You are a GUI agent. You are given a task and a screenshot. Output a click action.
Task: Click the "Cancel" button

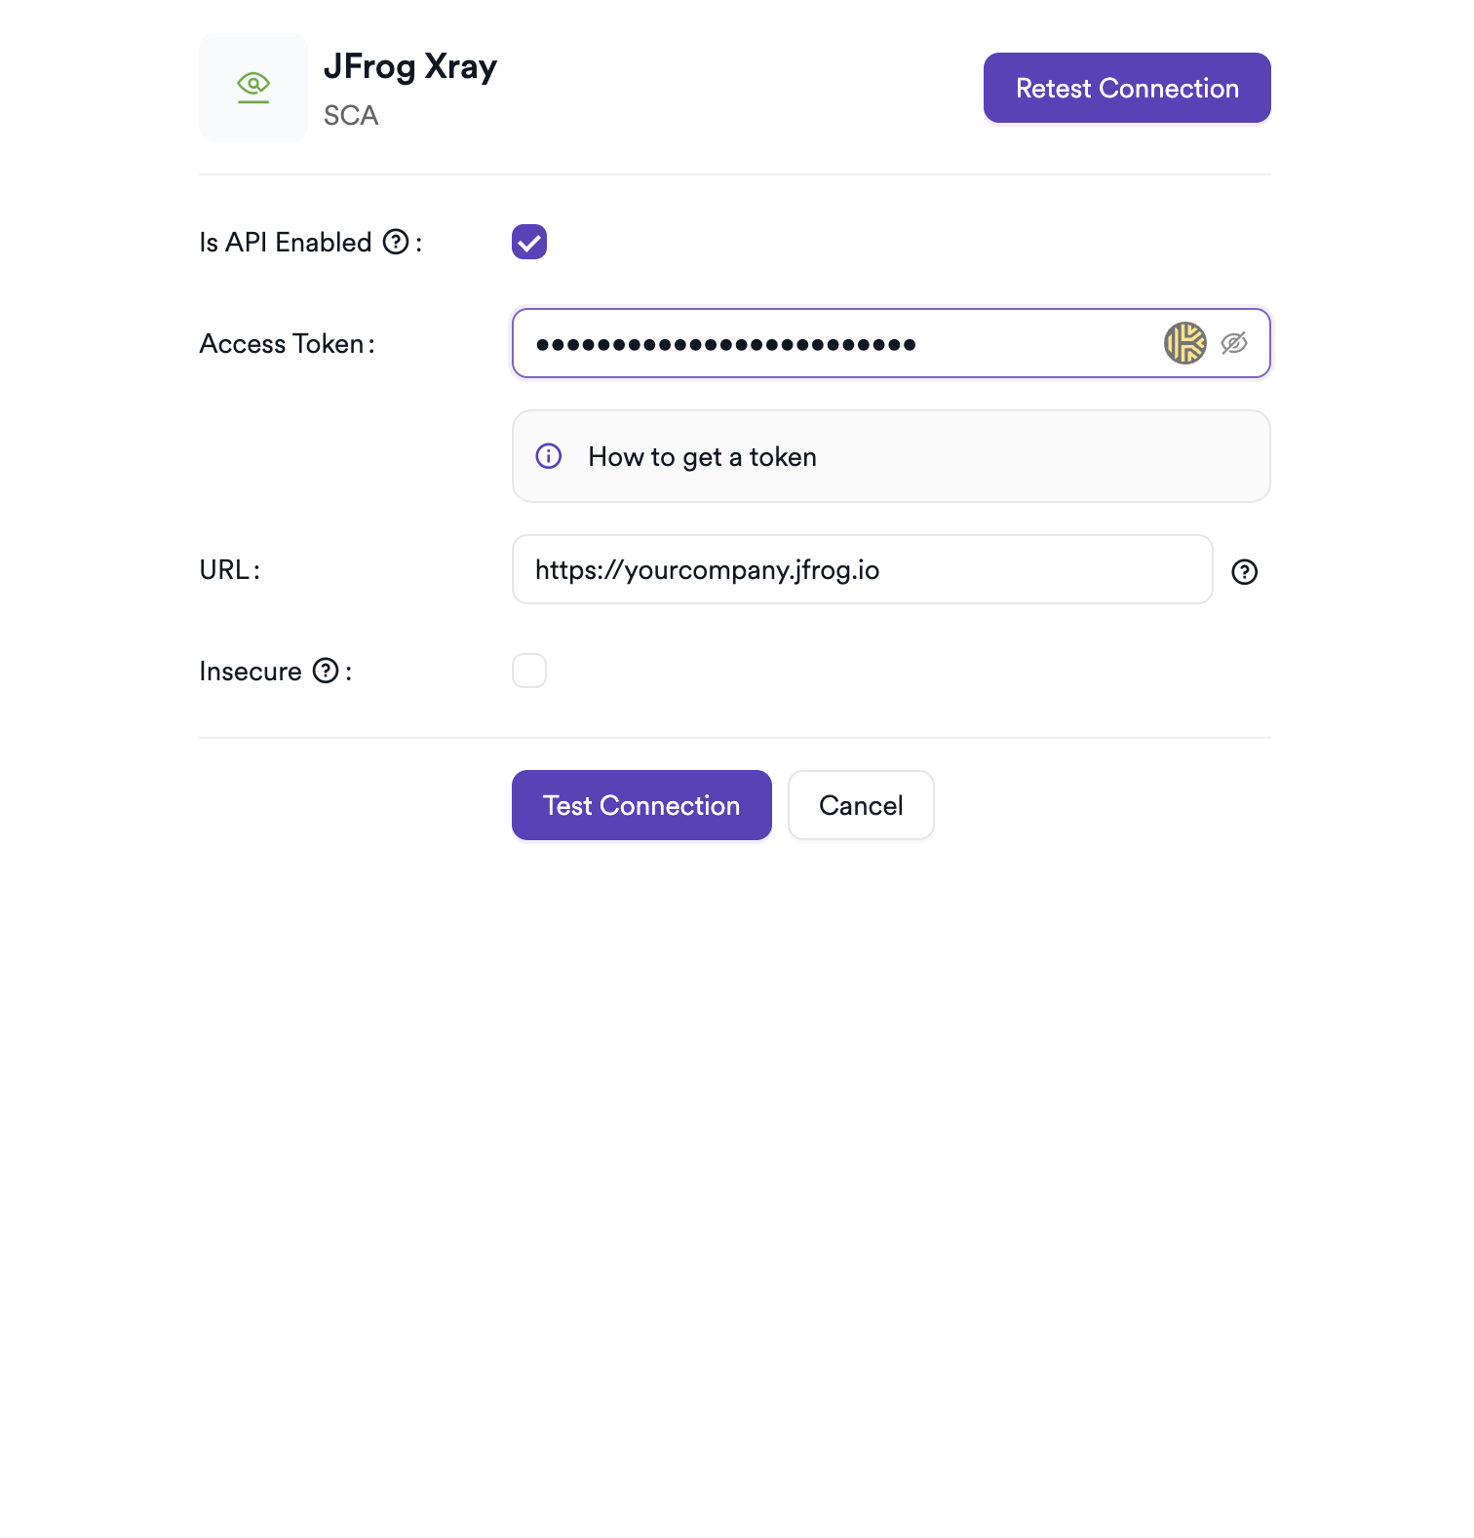pyautogui.click(x=861, y=805)
